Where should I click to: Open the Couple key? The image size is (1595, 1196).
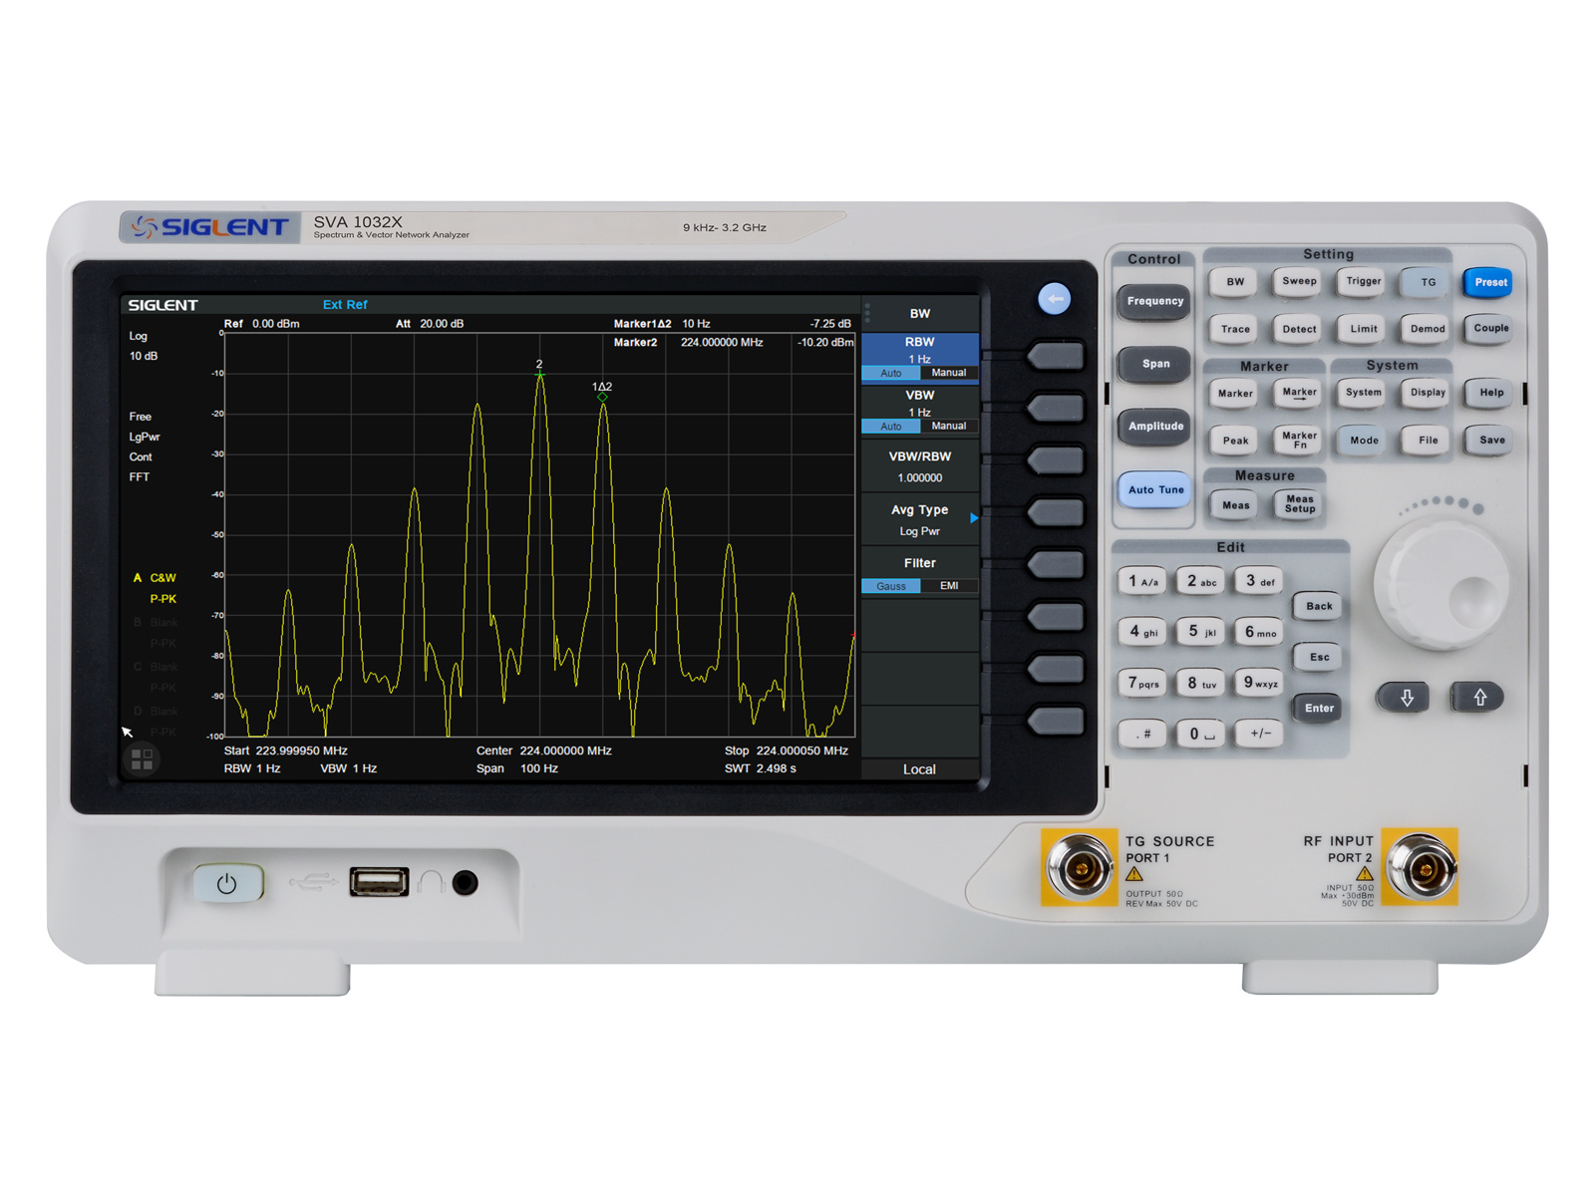(1490, 329)
